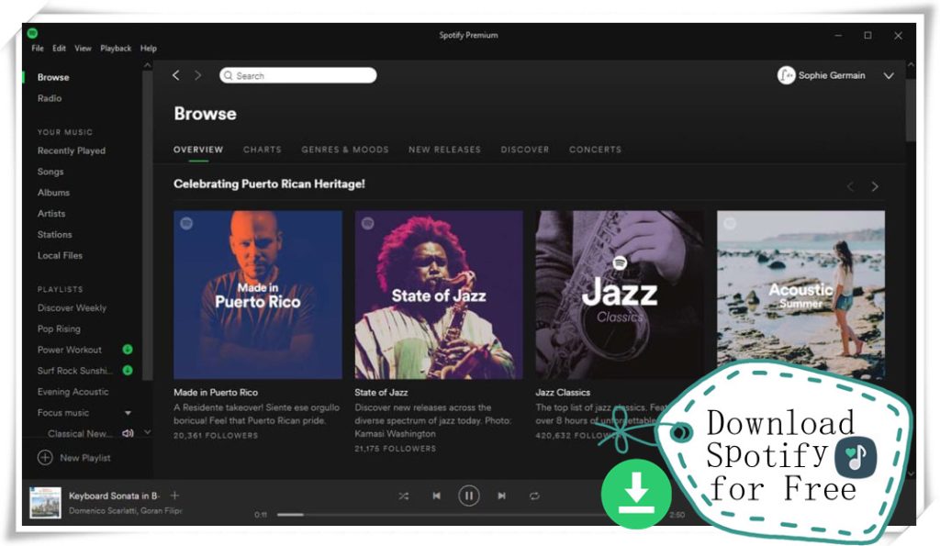Click the Sophie Germain username

pyautogui.click(x=832, y=75)
